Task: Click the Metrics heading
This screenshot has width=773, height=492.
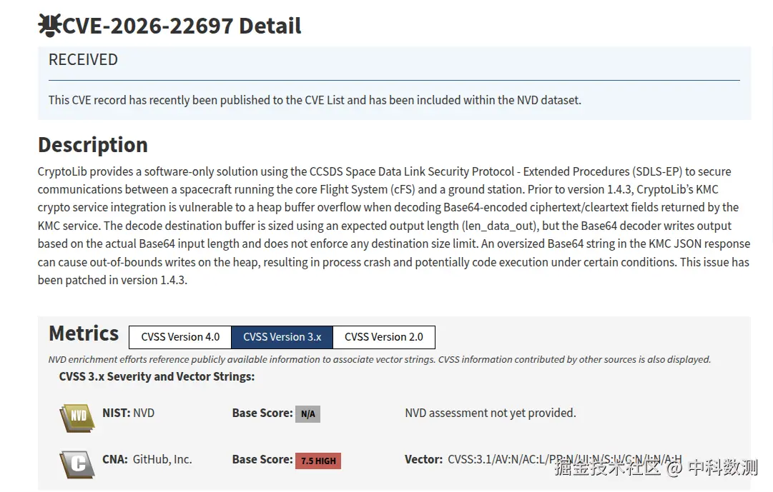Action: pyautogui.click(x=84, y=333)
